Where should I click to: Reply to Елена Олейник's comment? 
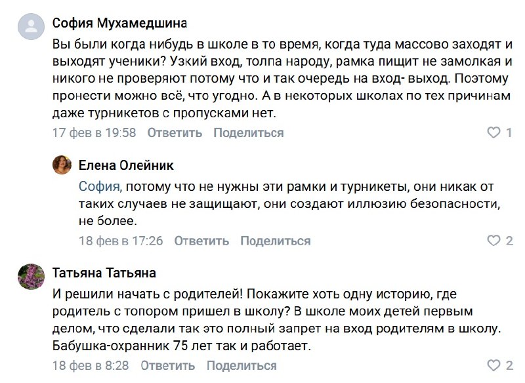pyautogui.click(x=201, y=241)
